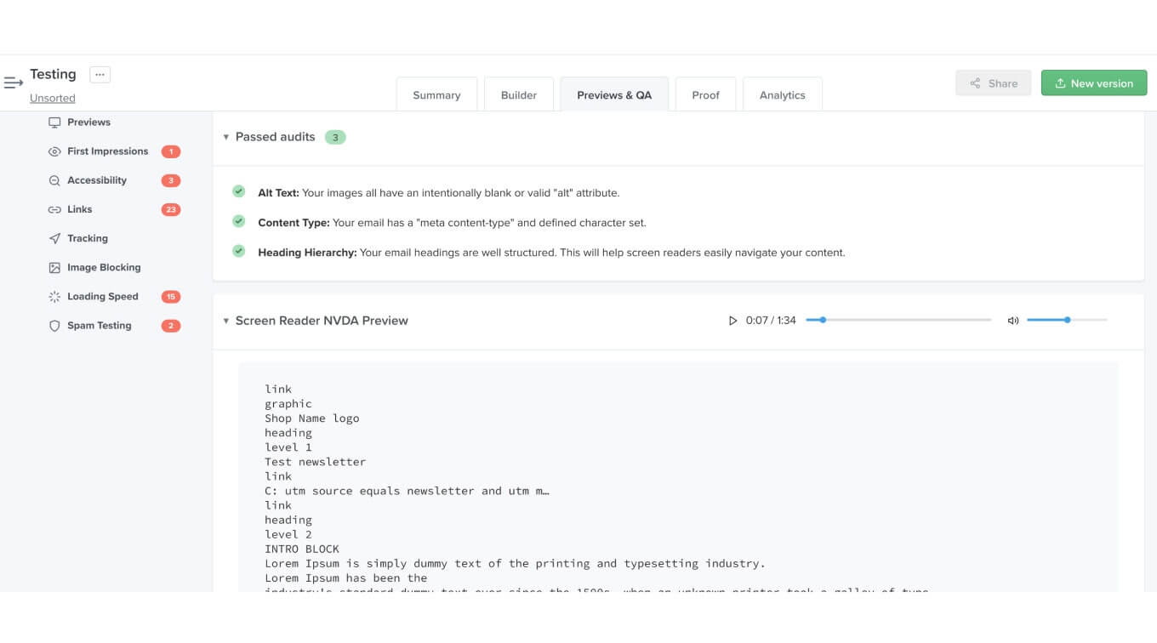
Task: Open Accessibility testing results
Action: 96,179
